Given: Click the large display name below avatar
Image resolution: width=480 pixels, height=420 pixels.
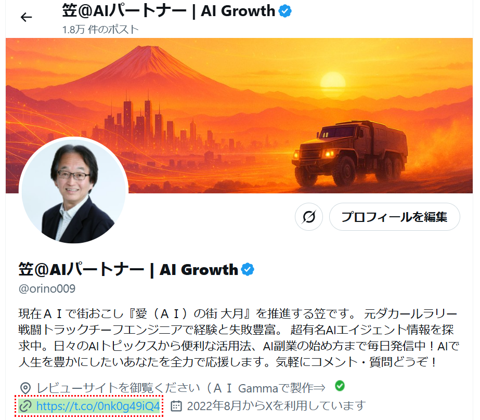Looking at the screenshot, I should [x=128, y=269].
